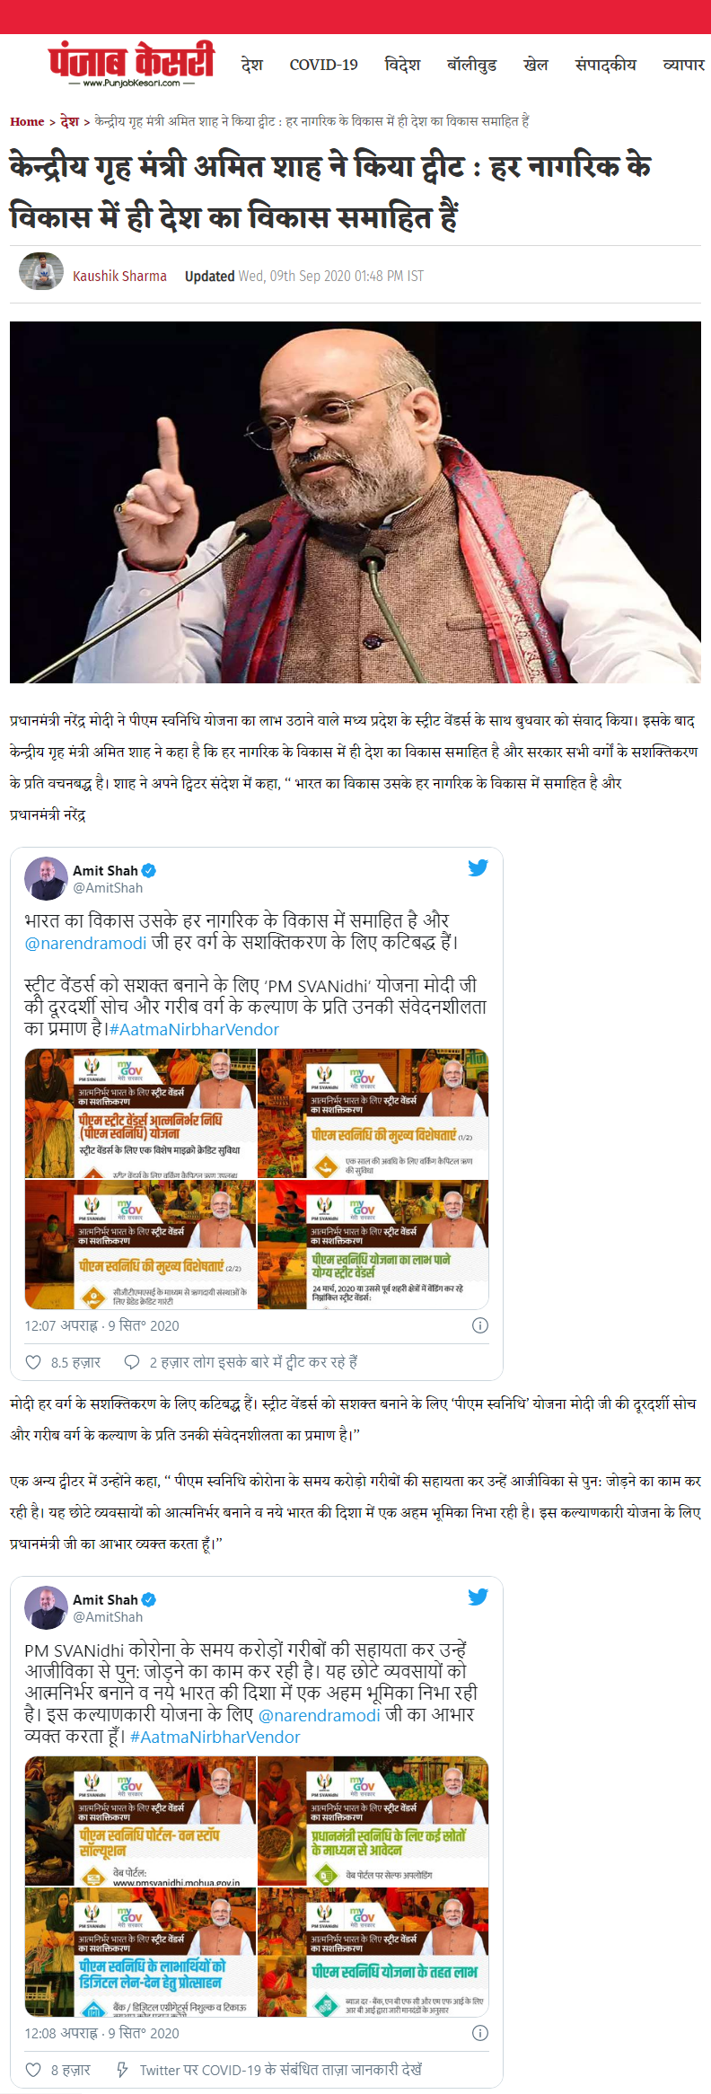The height and width of the screenshot is (2094, 711).
Task: Go to the संपादकीय section
Action: [606, 65]
